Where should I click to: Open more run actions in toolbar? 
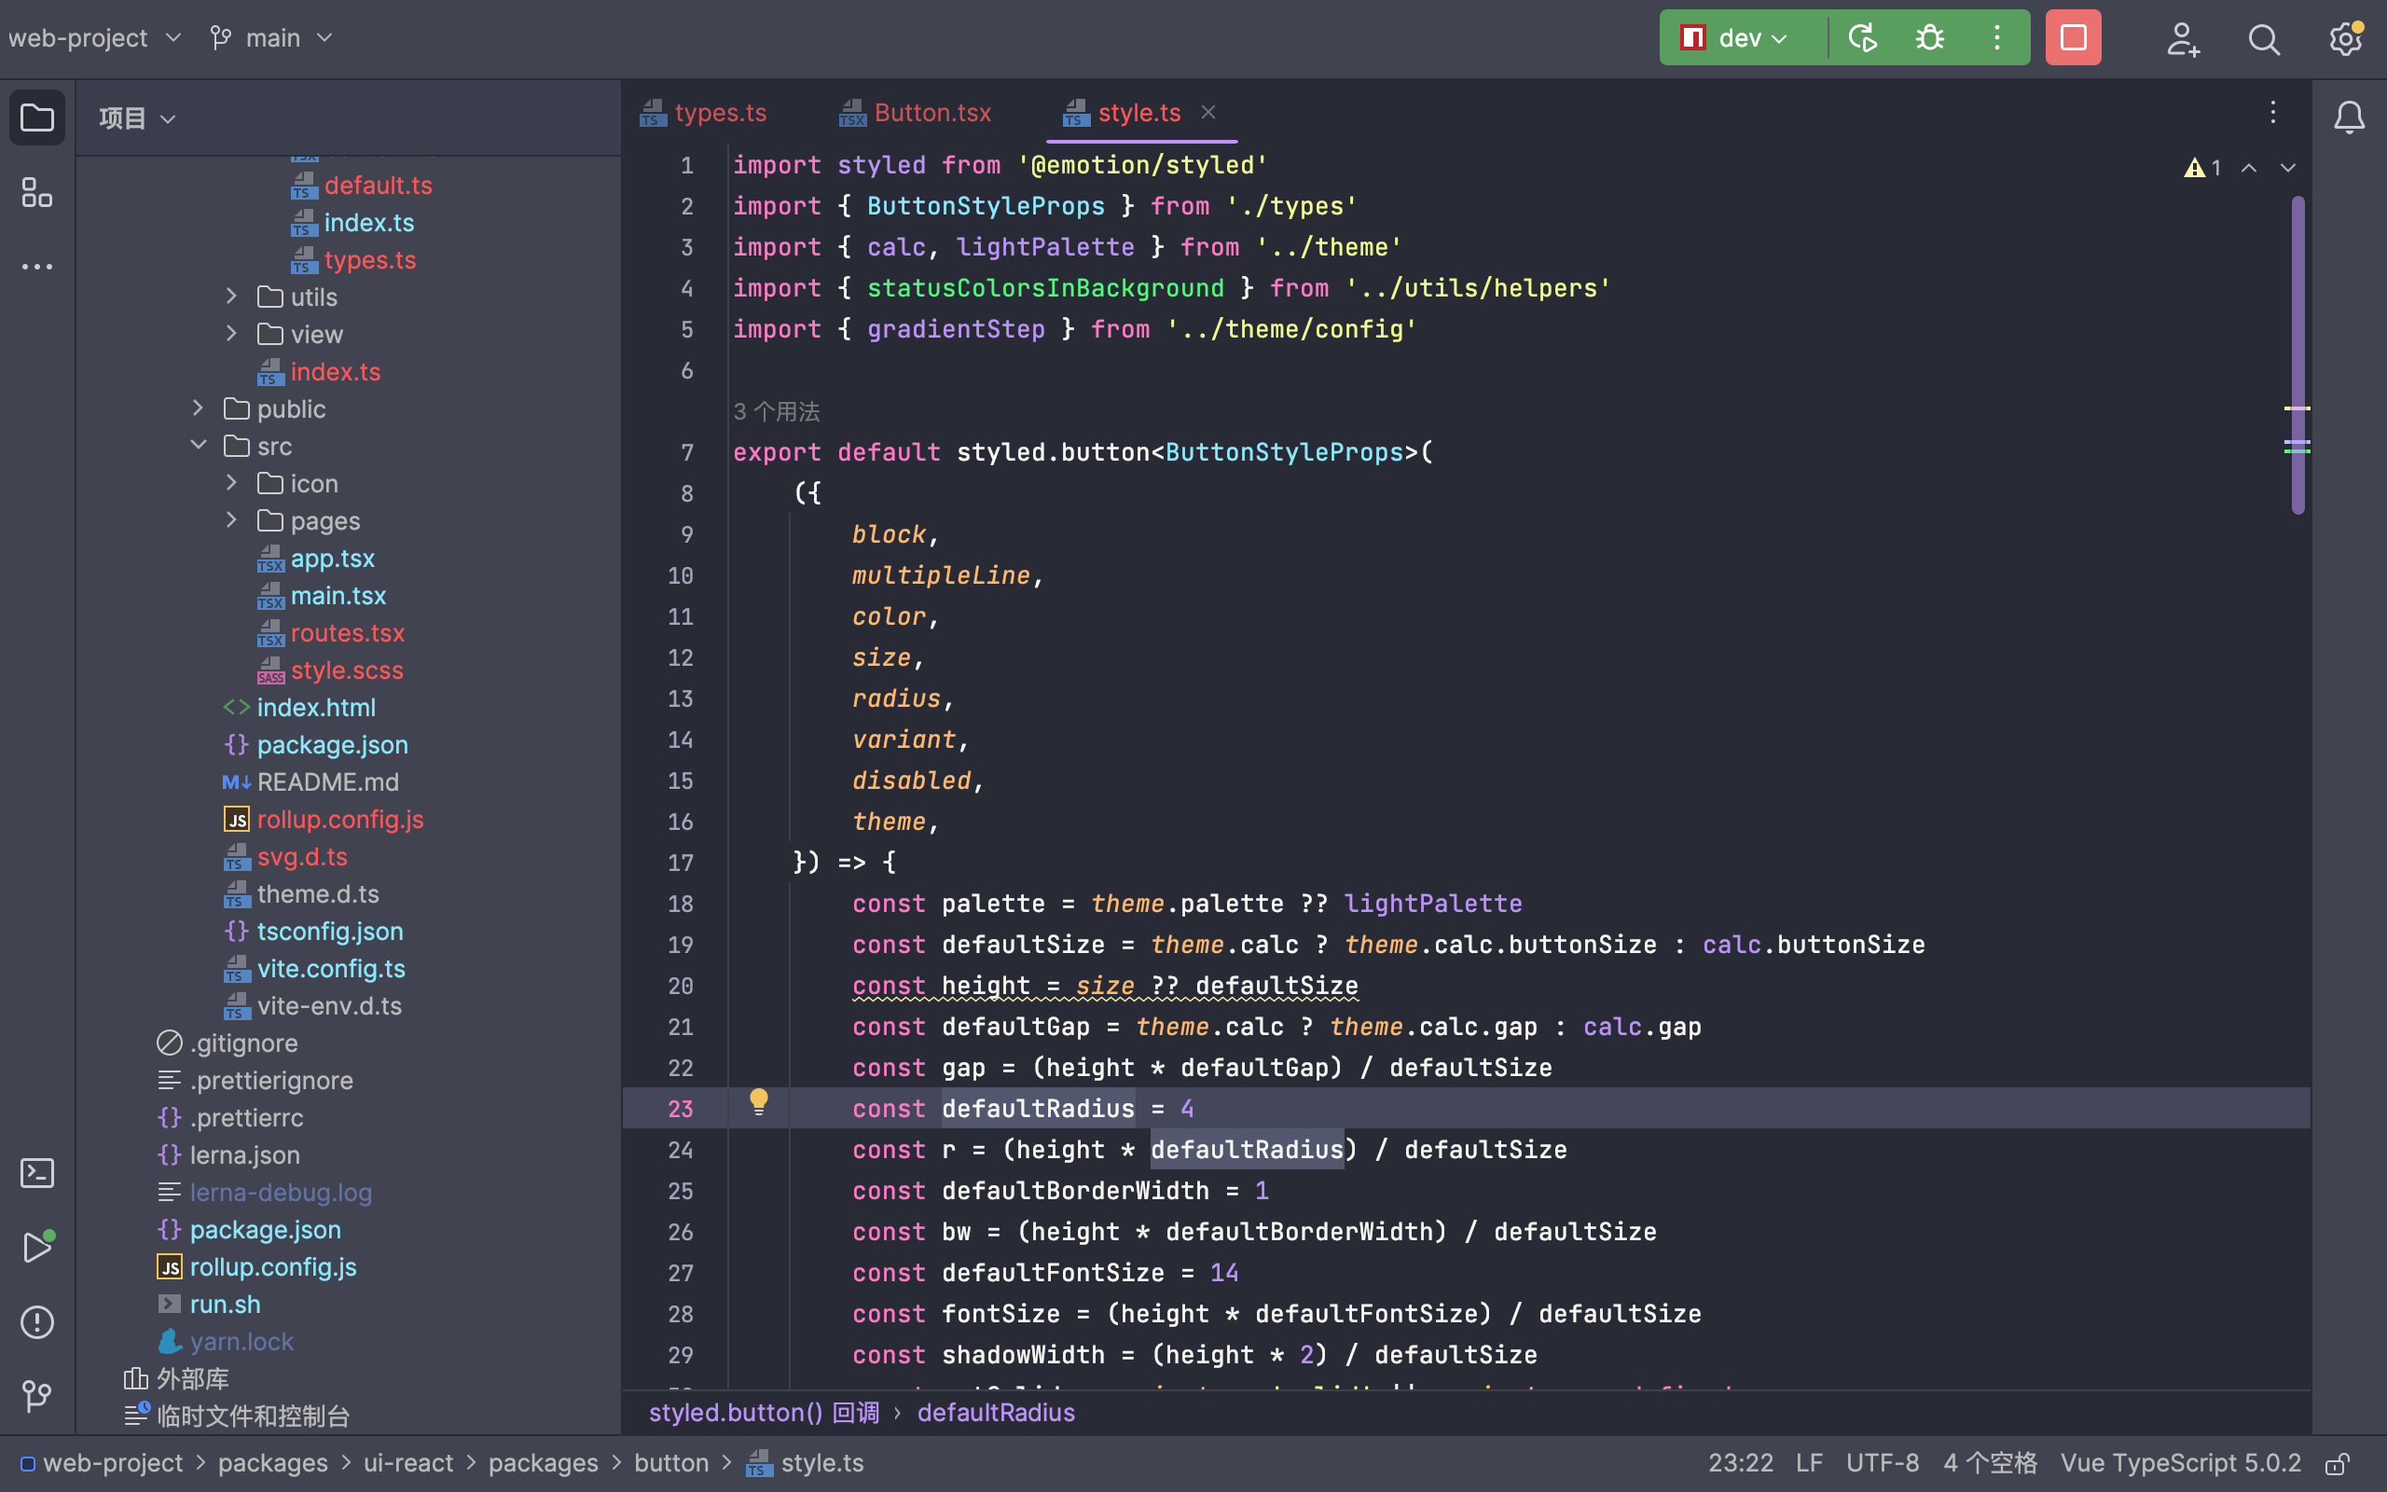pos(1997,37)
